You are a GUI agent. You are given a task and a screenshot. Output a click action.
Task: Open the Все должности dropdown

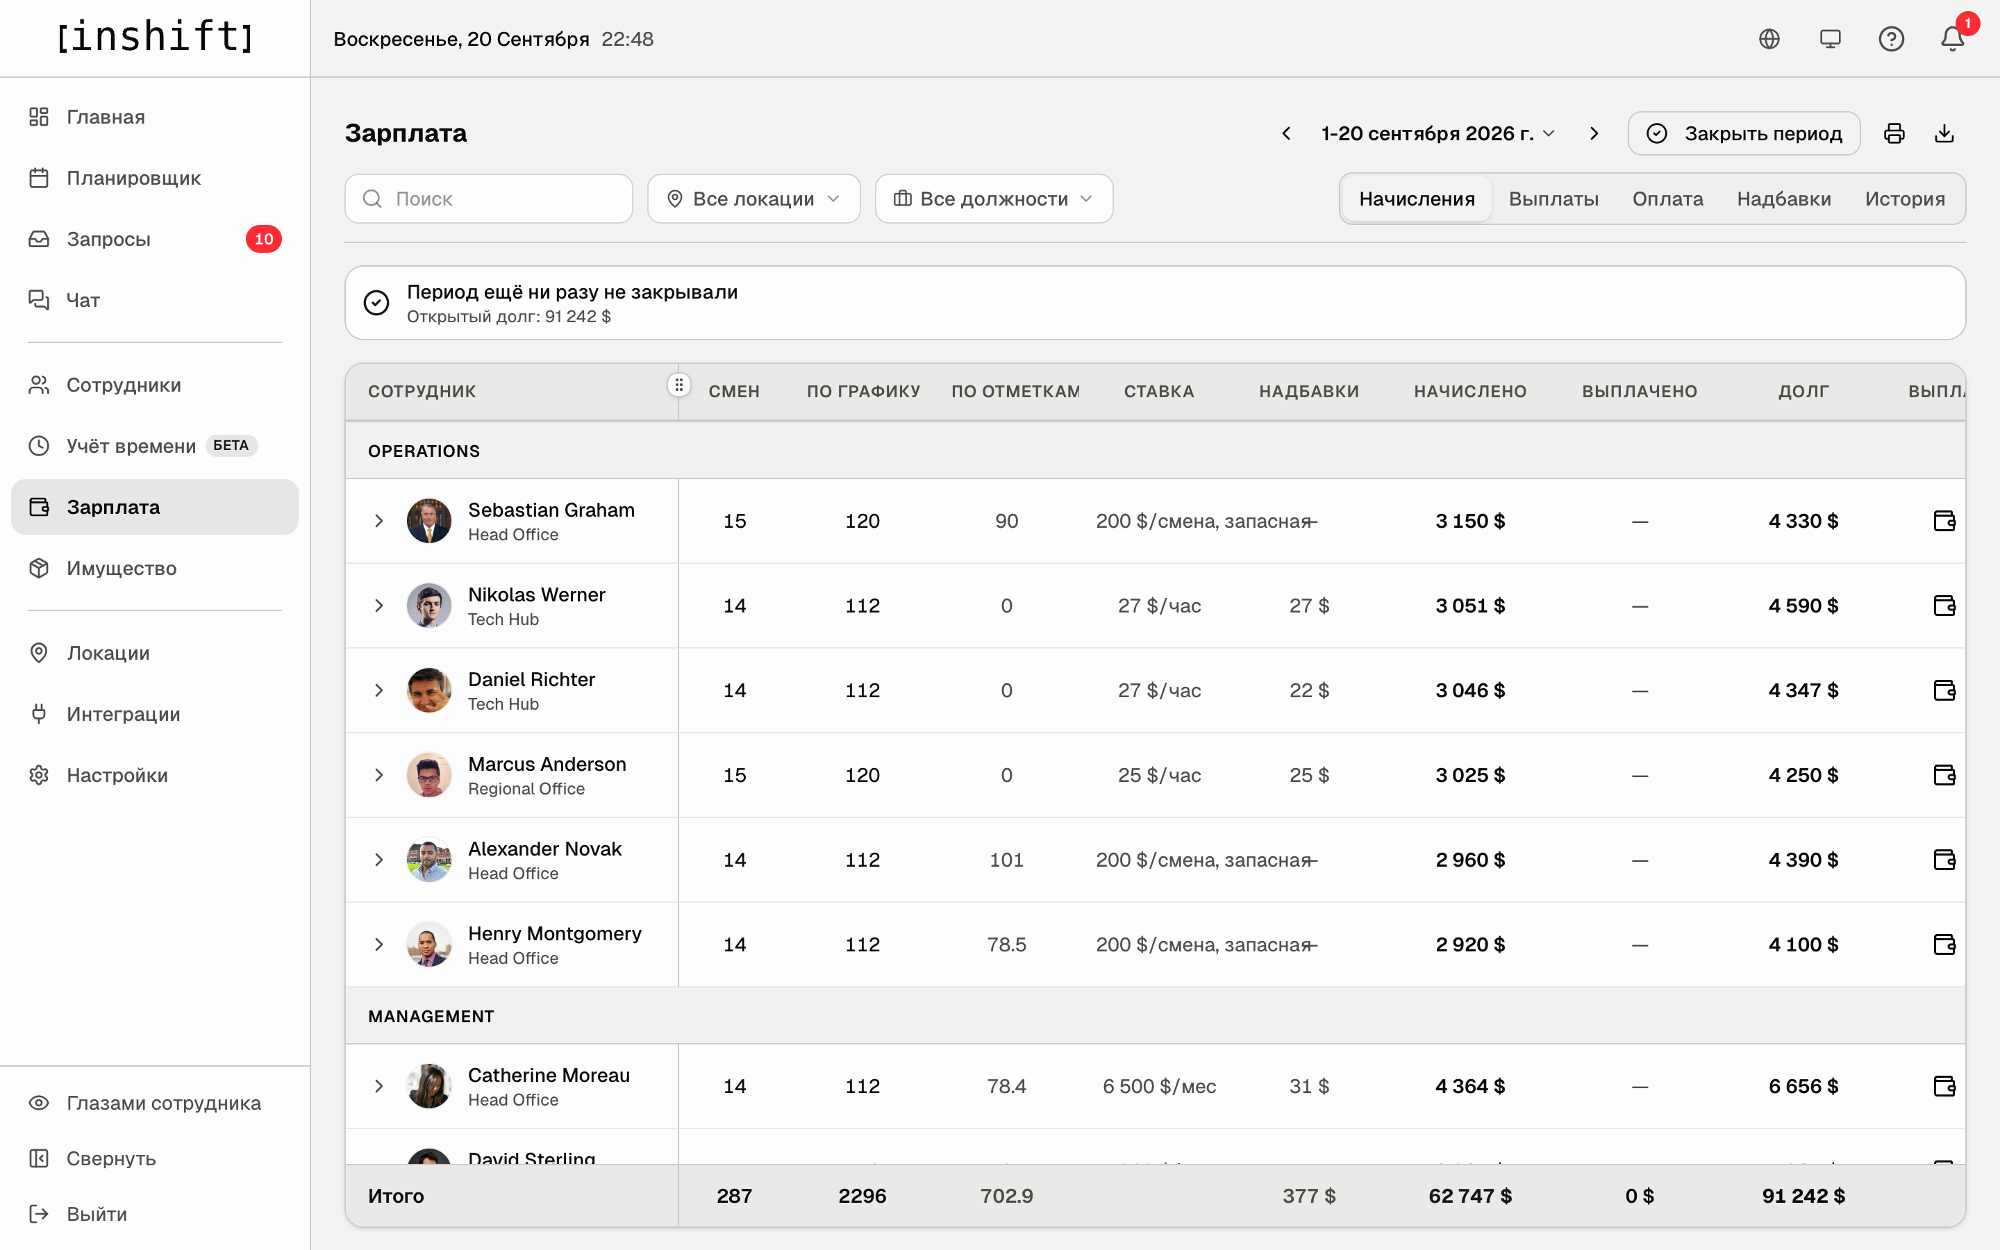click(993, 199)
